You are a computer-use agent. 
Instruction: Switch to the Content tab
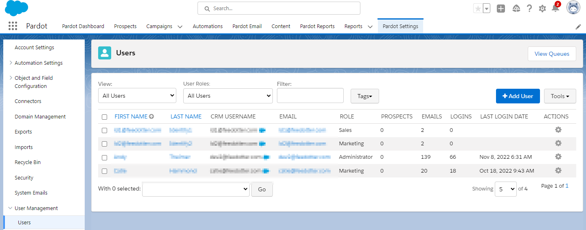tap(281, 26)
